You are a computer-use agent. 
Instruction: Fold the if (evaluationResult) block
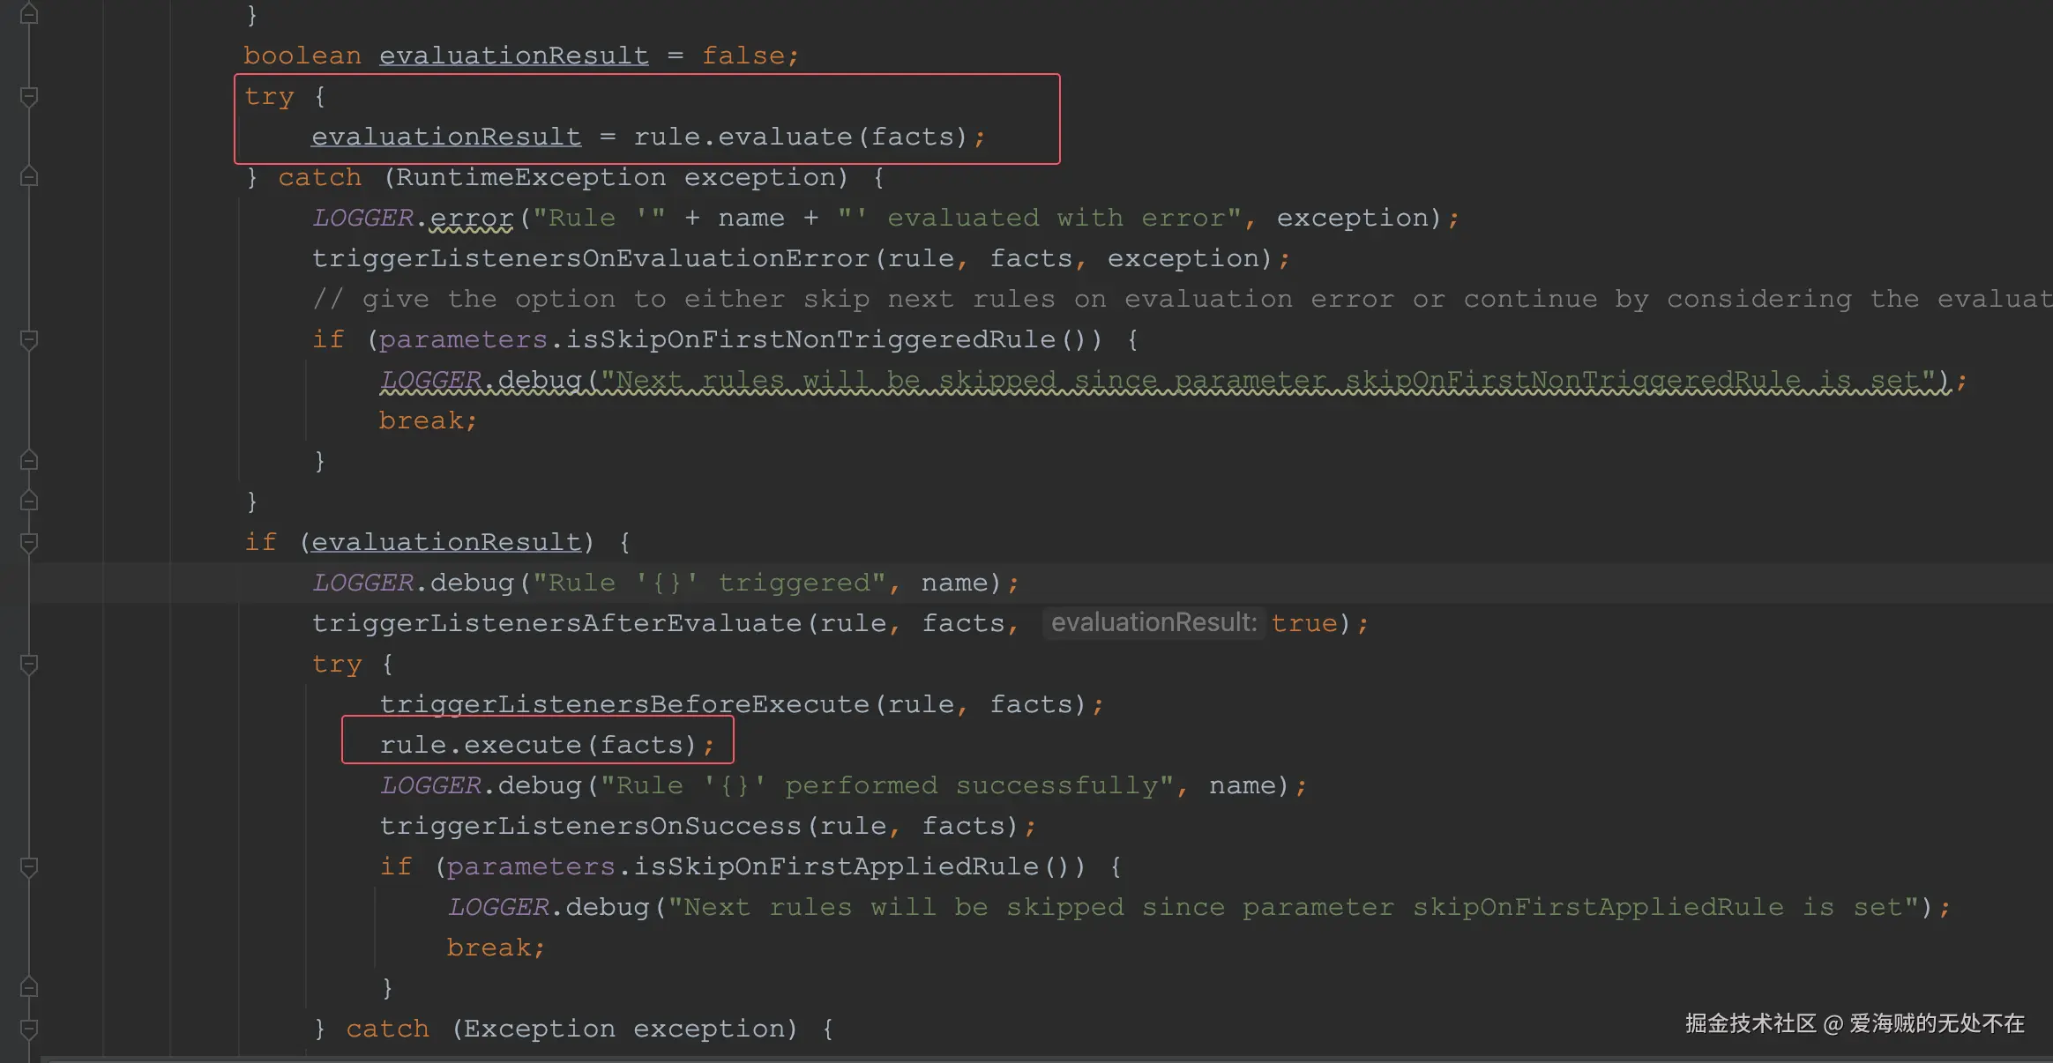coord(28,542)
